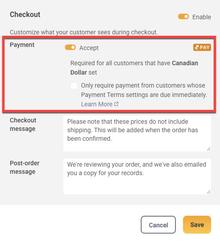This screenshot has width=220, height=243.
Task: Click the Enable label text
Action: click(x=201, y=17)
